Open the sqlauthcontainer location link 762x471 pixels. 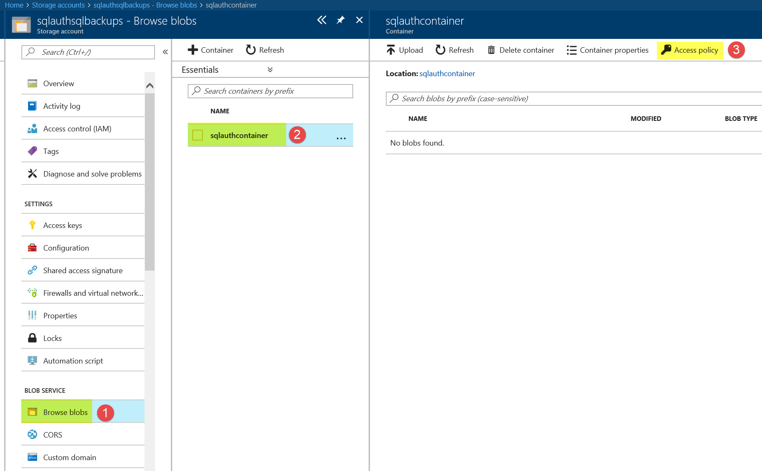[x=447, y=73]
